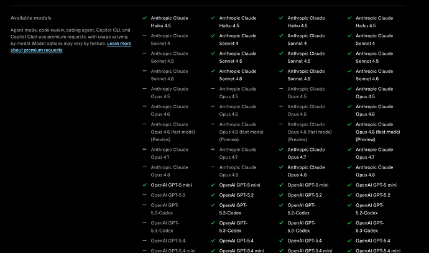Click OpenAI GPT-5.2 label in second plan column

[x=236, y=195]
